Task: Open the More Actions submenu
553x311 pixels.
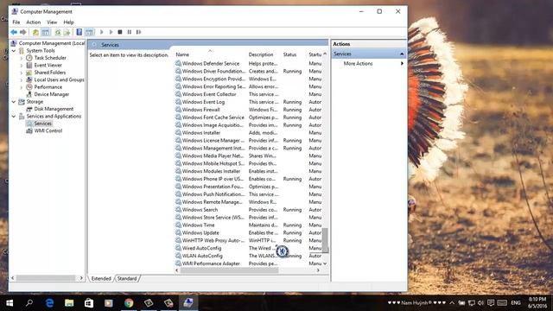Action: (x=358, y=63)
